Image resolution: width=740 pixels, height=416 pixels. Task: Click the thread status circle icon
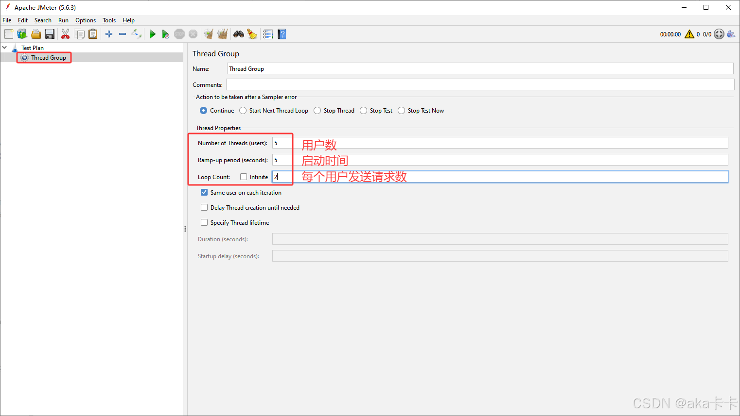tap(719, 34)
